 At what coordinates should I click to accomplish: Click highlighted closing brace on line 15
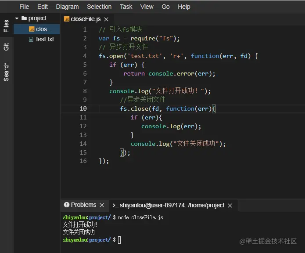pyautogui.click(x=122, y=152)
